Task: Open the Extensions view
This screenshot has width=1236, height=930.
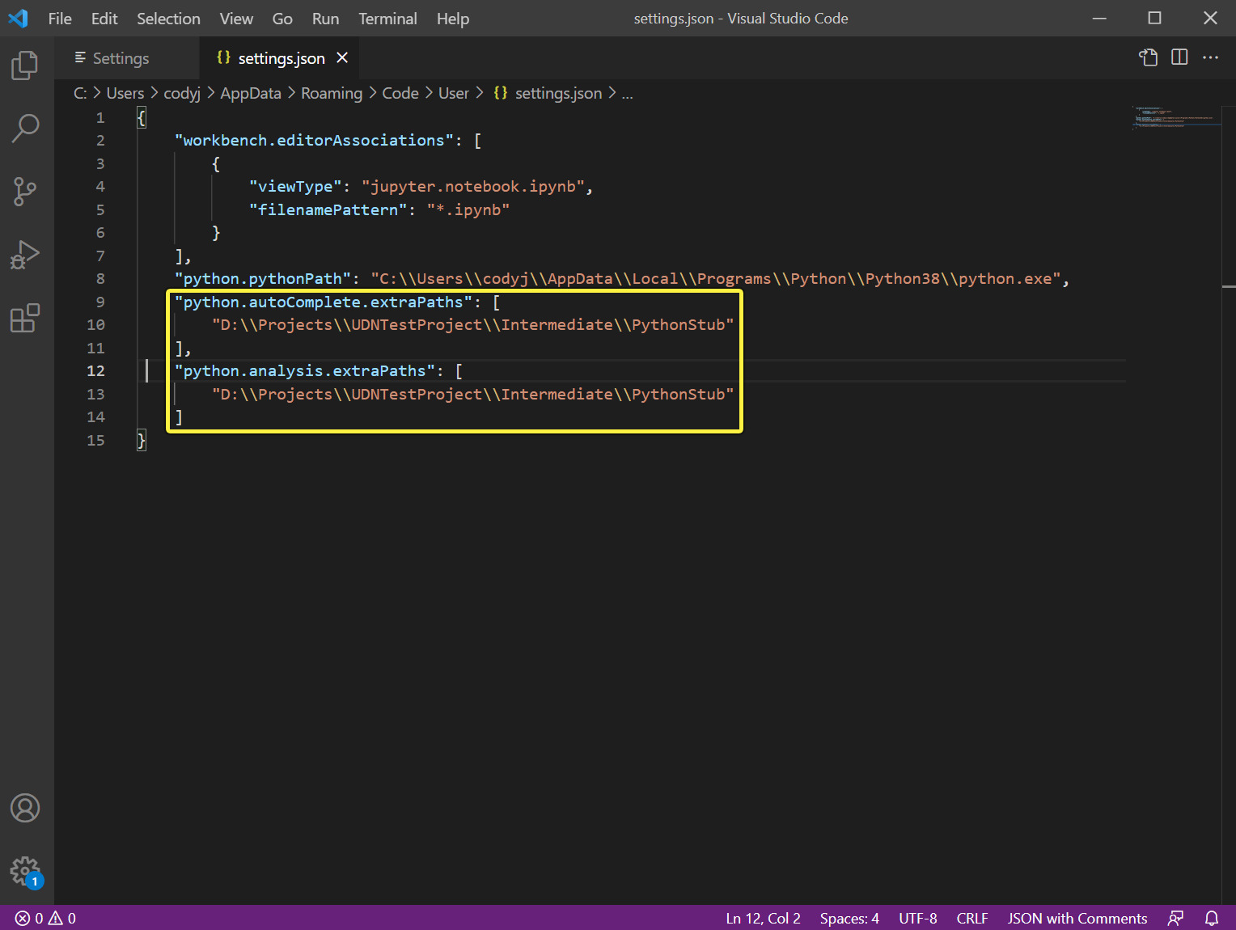Action: click(25, 317)
